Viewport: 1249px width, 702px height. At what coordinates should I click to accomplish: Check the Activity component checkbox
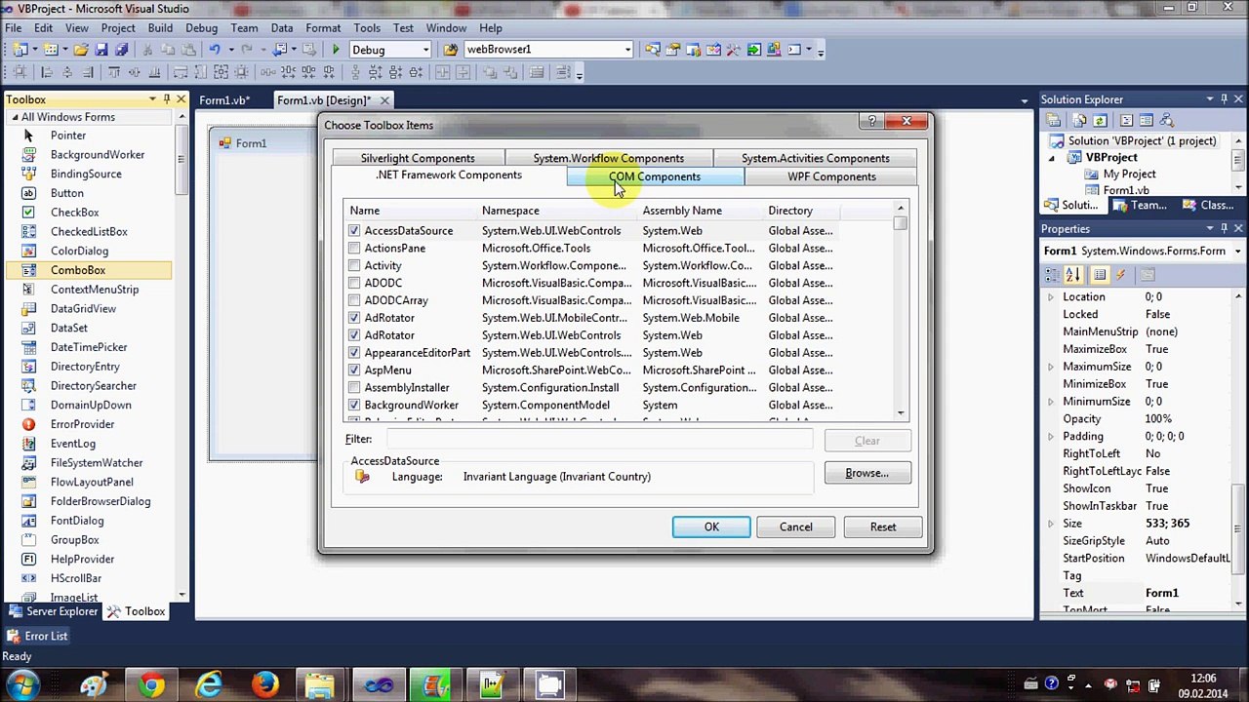pos(354,266)
